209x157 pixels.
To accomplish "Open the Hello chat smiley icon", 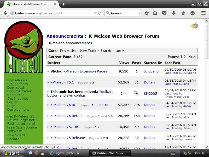I will pyautogui.click(x=193, y=13).
